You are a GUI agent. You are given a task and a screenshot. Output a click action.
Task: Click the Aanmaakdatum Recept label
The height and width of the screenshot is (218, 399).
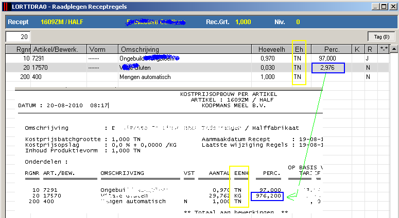click(236, 139)
